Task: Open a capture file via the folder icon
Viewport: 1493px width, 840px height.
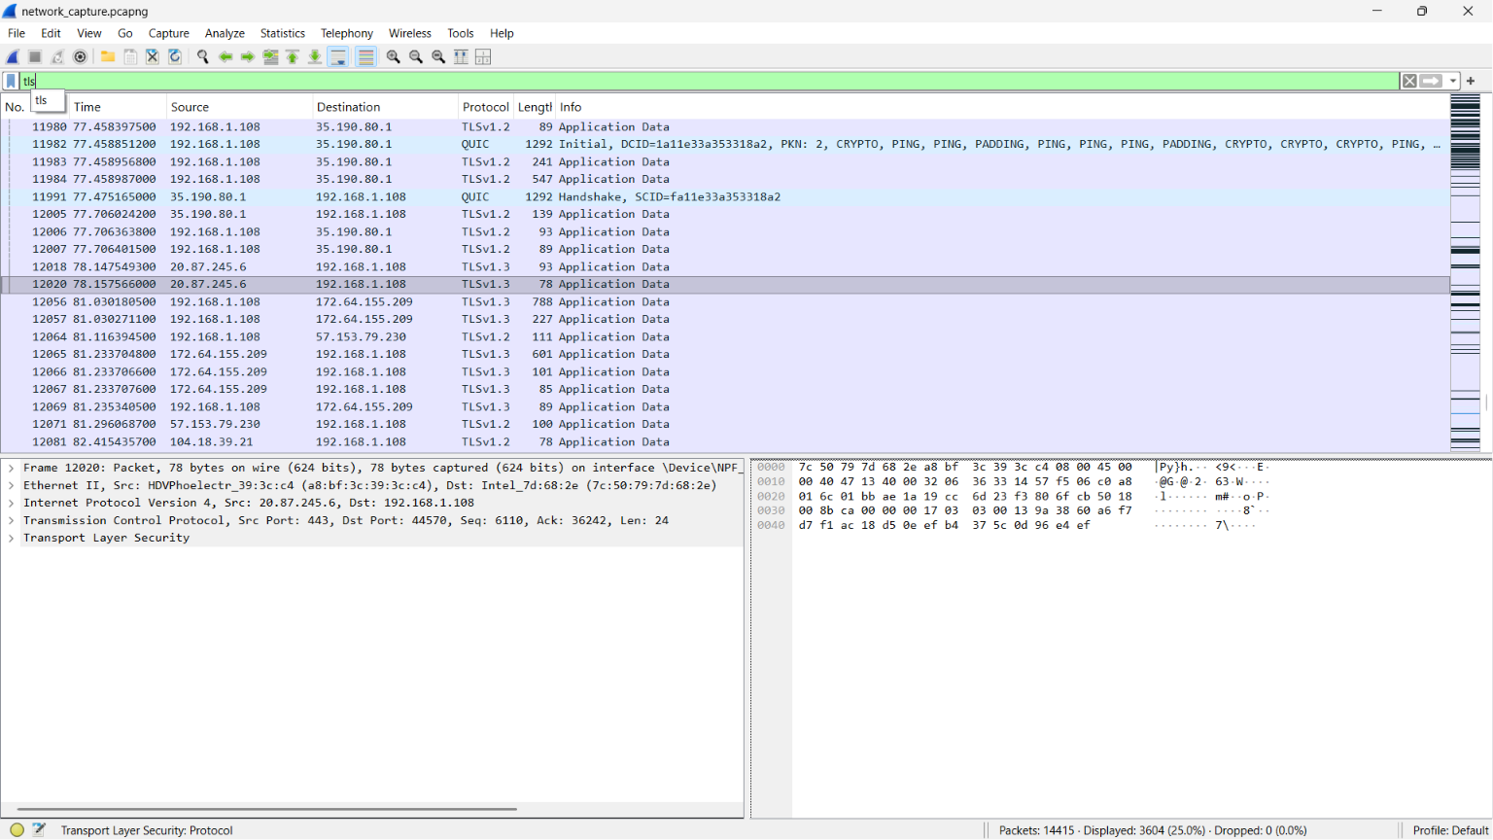Action: [x=108, y=57]
